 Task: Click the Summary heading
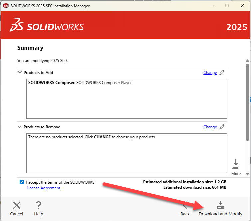(x=30, y=48)
